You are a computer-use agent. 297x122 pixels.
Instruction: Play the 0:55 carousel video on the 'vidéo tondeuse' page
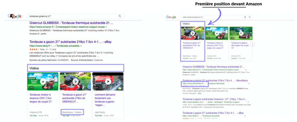pos(217,33)
